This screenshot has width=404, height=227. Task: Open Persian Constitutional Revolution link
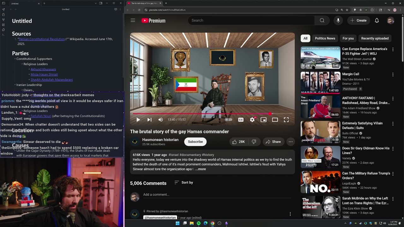click(x=42, y=39)
